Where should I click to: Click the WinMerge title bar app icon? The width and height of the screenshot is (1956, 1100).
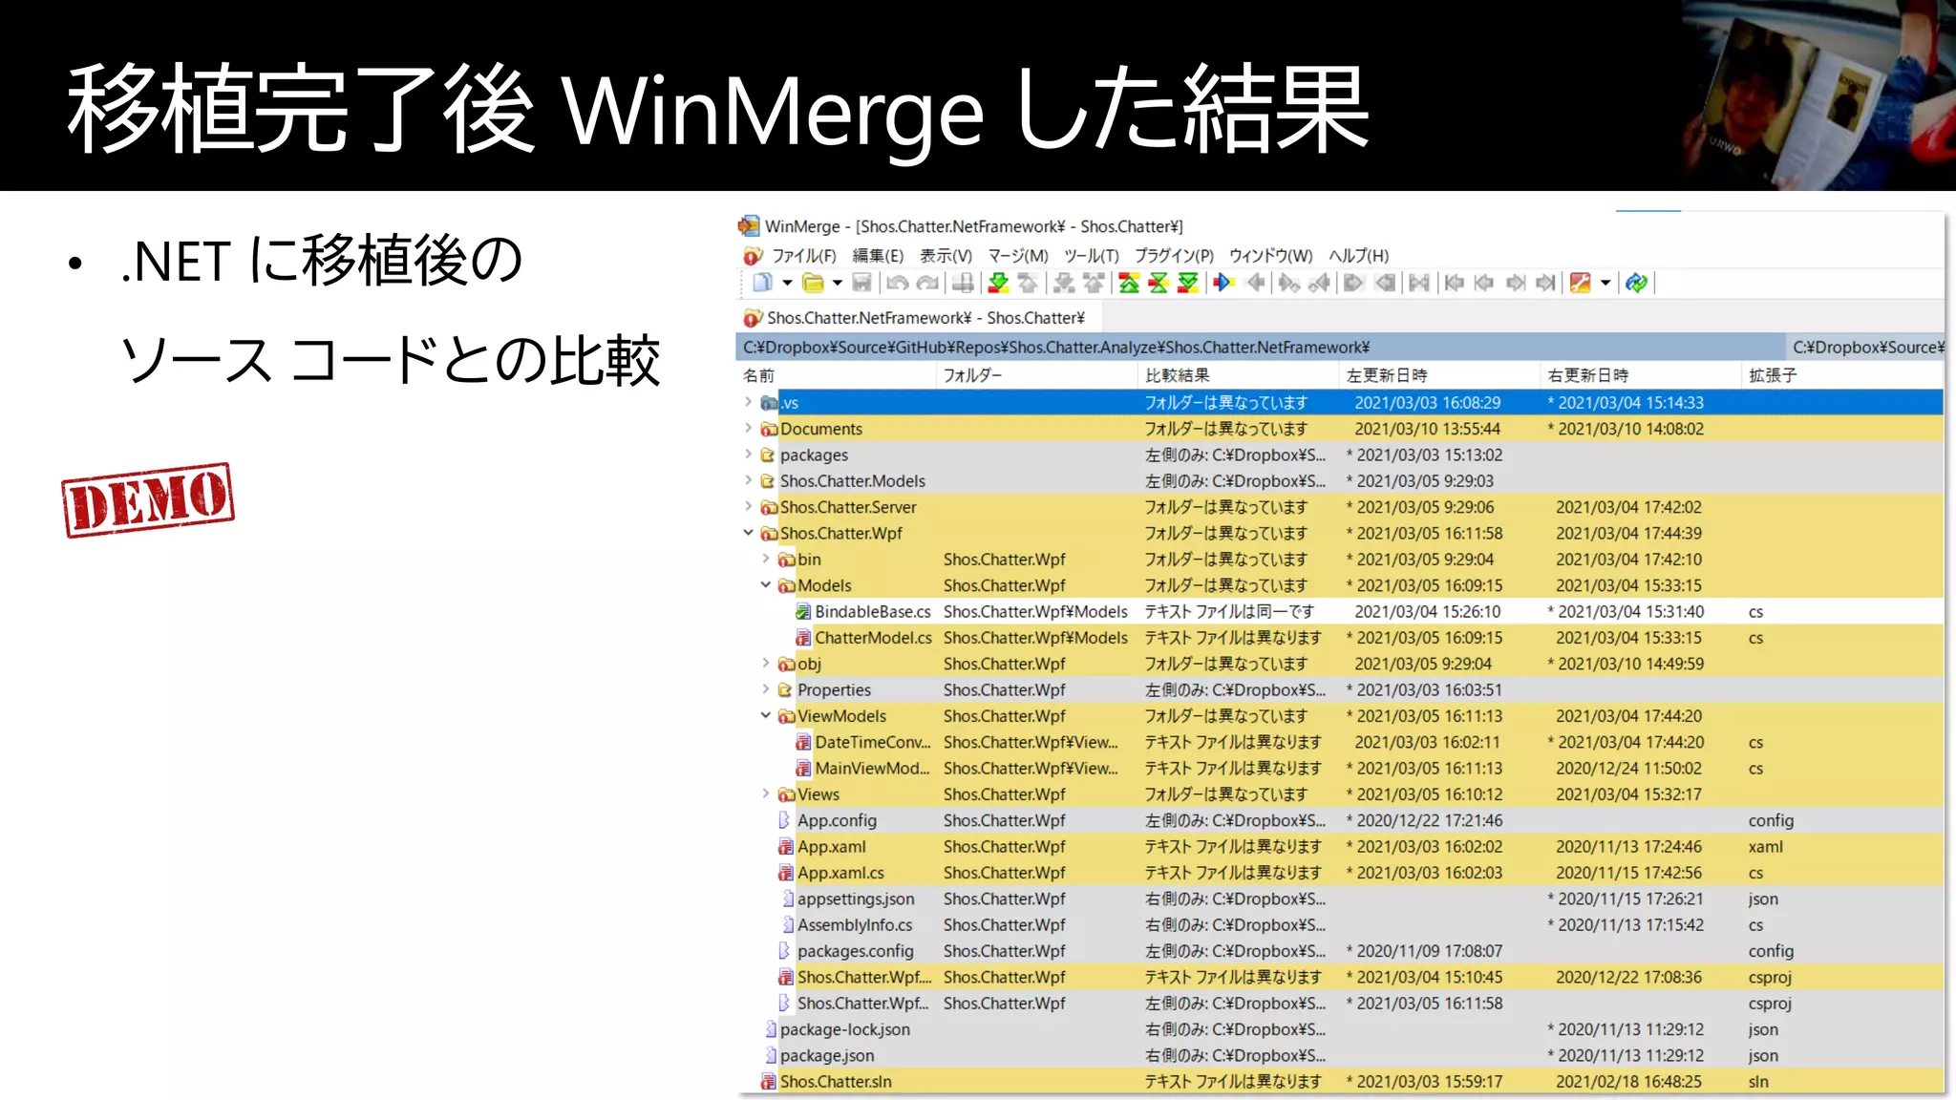749,226
